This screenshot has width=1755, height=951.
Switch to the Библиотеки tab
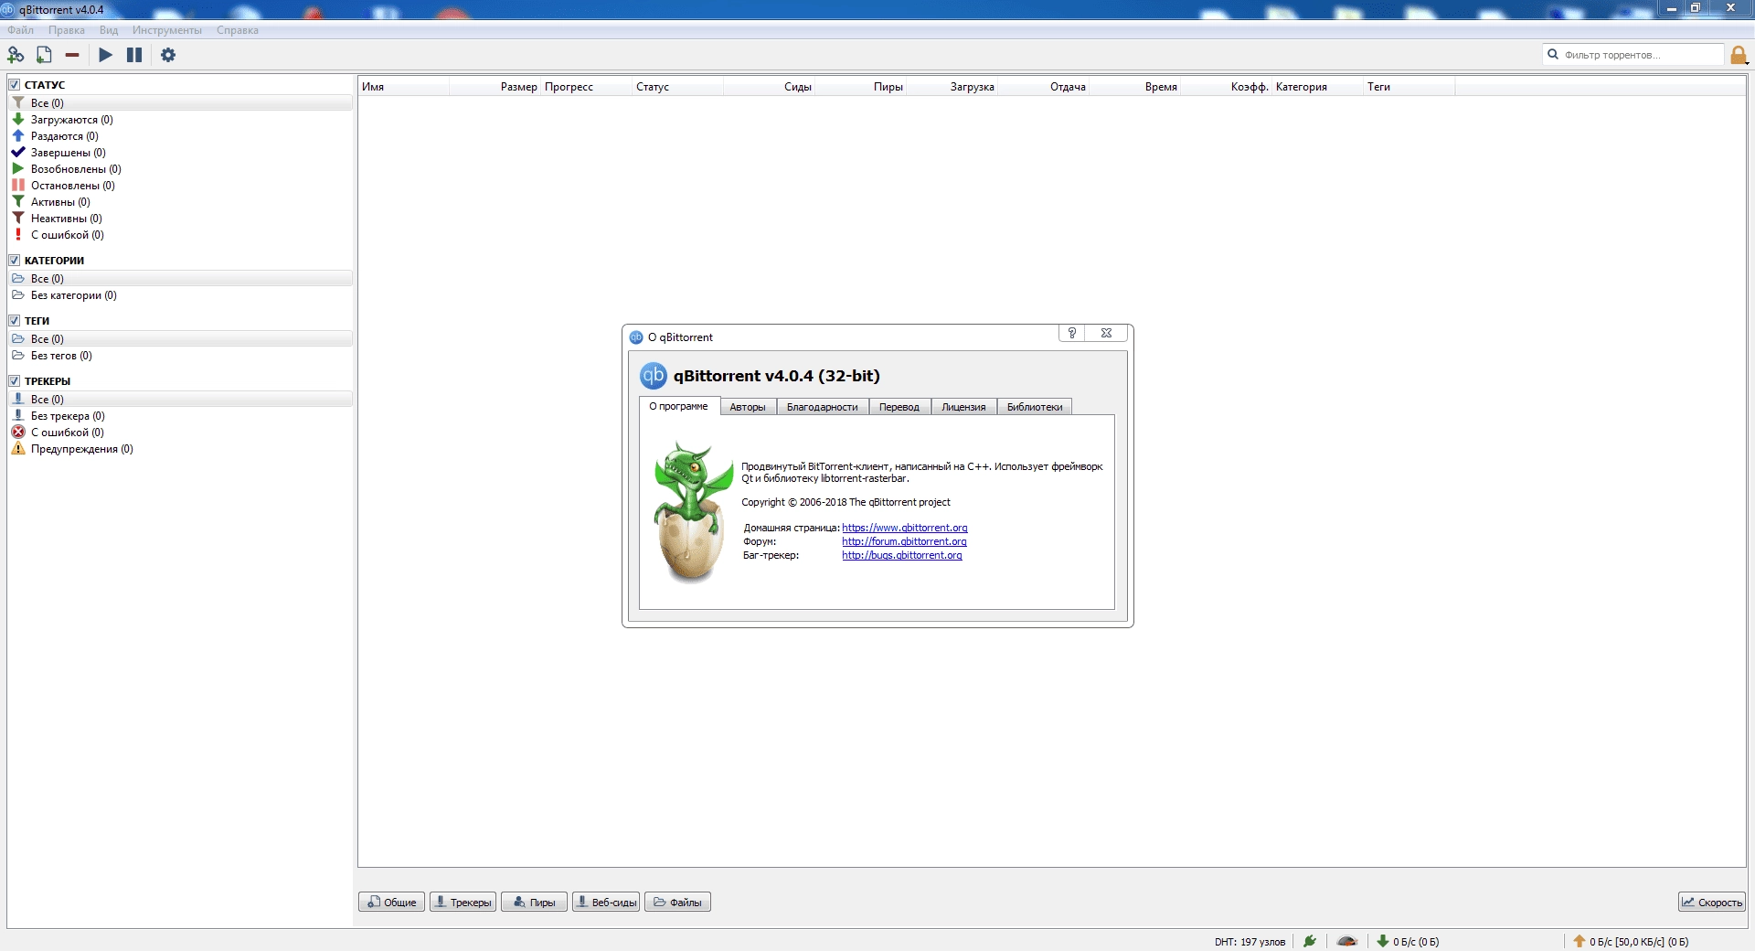coord(1035,407)
